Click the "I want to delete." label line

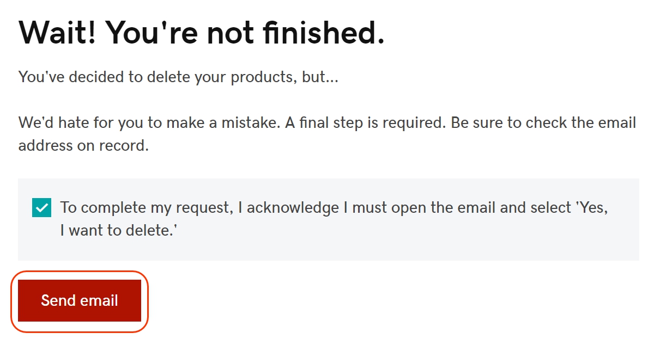(x=120, y=231)
